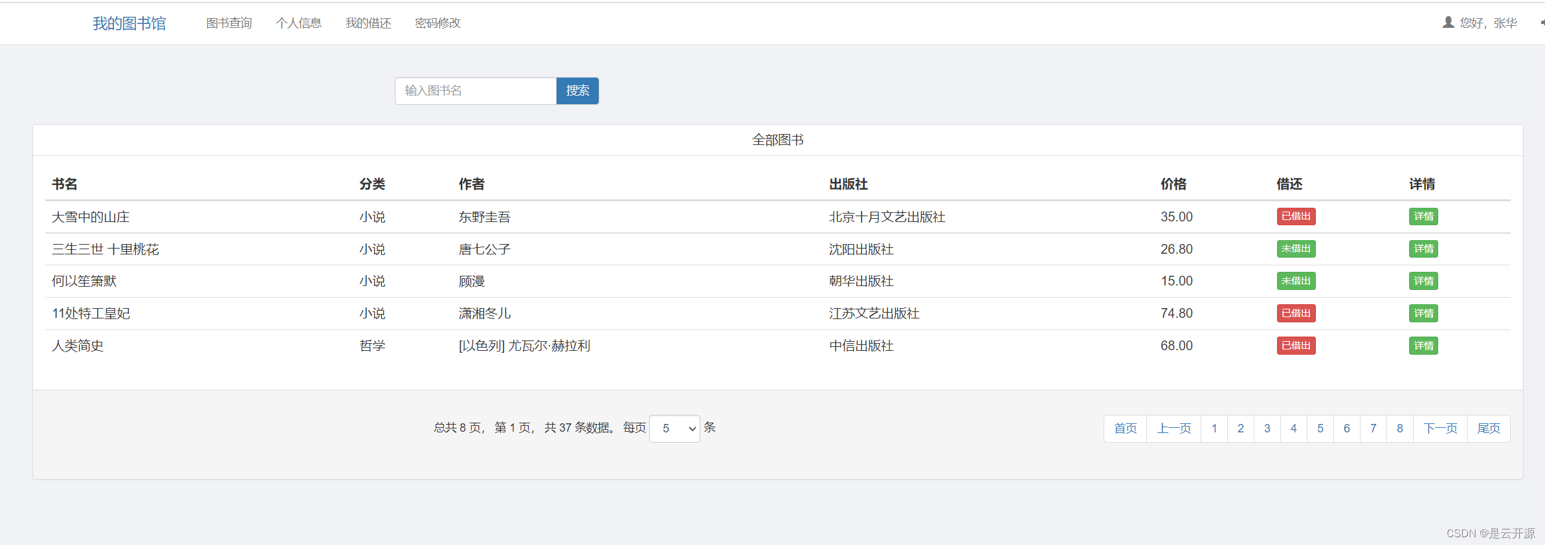Open 详情 for 何以笙箫默

(1423, 281)
